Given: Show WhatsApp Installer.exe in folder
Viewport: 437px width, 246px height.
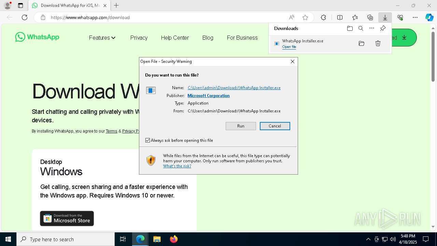Looking at the screenshot, I should tap(362, 43).
